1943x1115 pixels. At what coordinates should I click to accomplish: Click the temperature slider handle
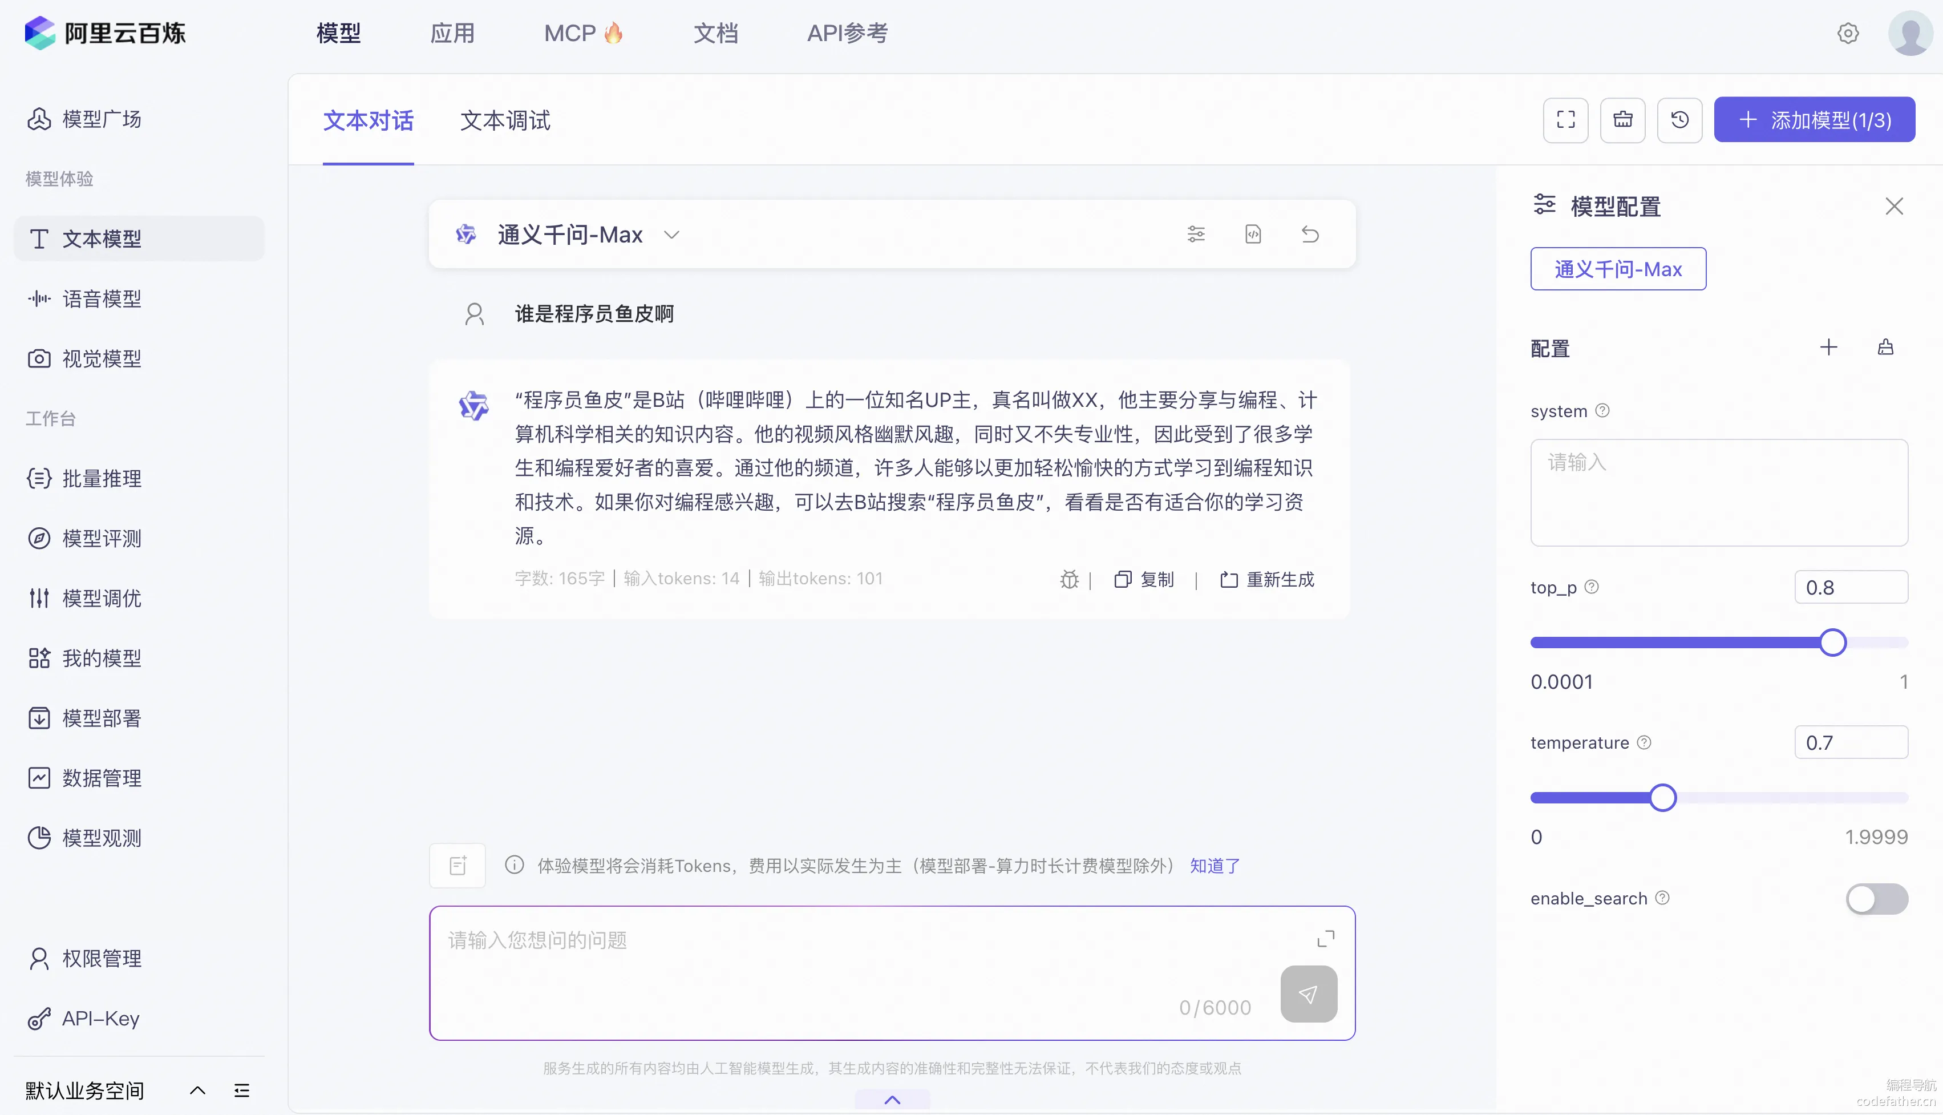1663,798
